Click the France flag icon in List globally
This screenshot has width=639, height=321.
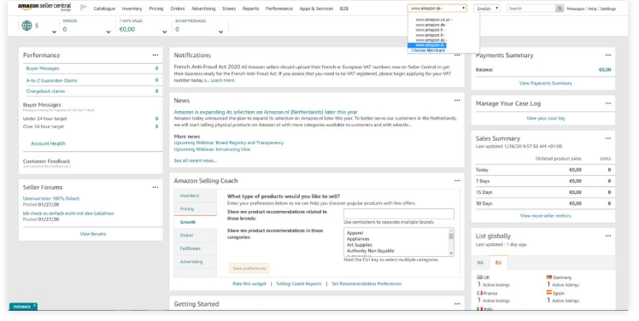coord(479,293)
